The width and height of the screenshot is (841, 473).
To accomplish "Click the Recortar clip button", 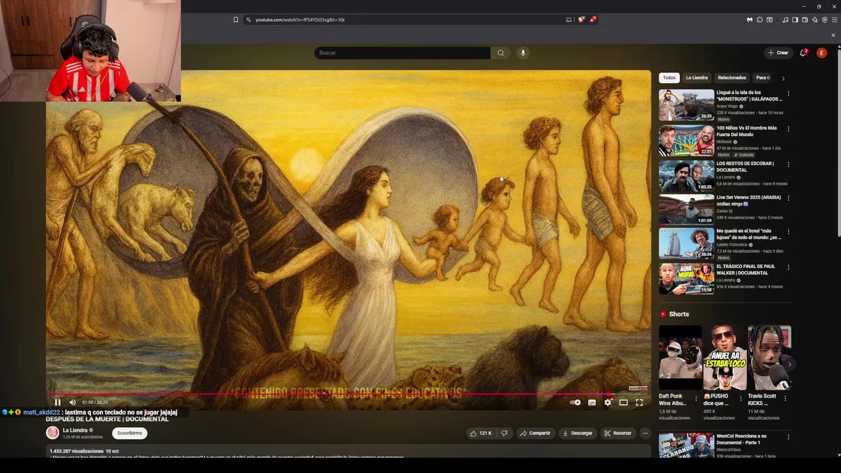I will (x=618, y=433).
